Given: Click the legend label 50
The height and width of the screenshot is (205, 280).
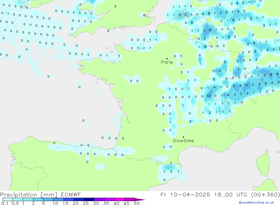Looking at the screenshot, I should (137, 203).
